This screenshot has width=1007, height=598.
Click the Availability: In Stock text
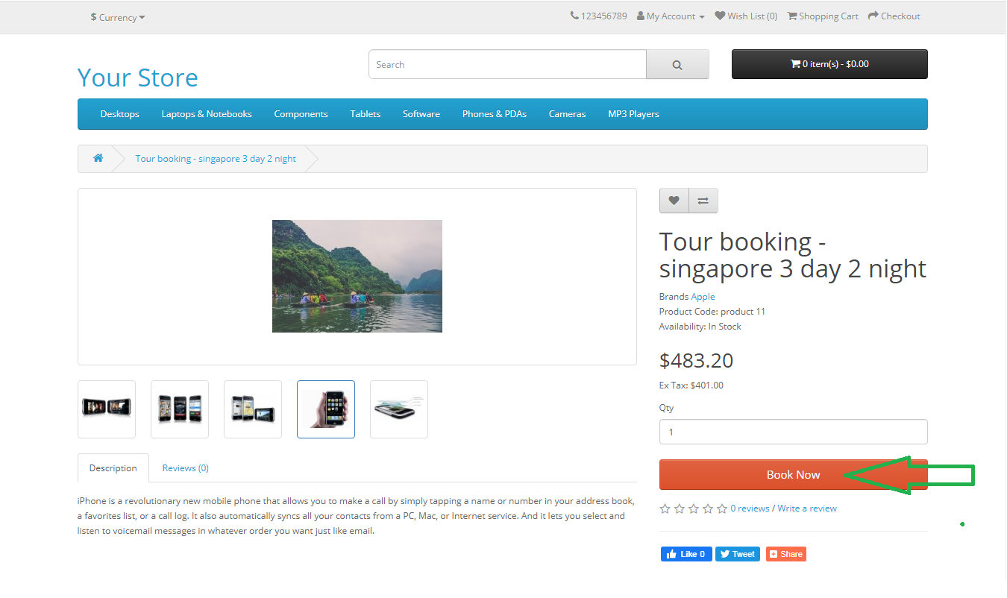point(700,327)
